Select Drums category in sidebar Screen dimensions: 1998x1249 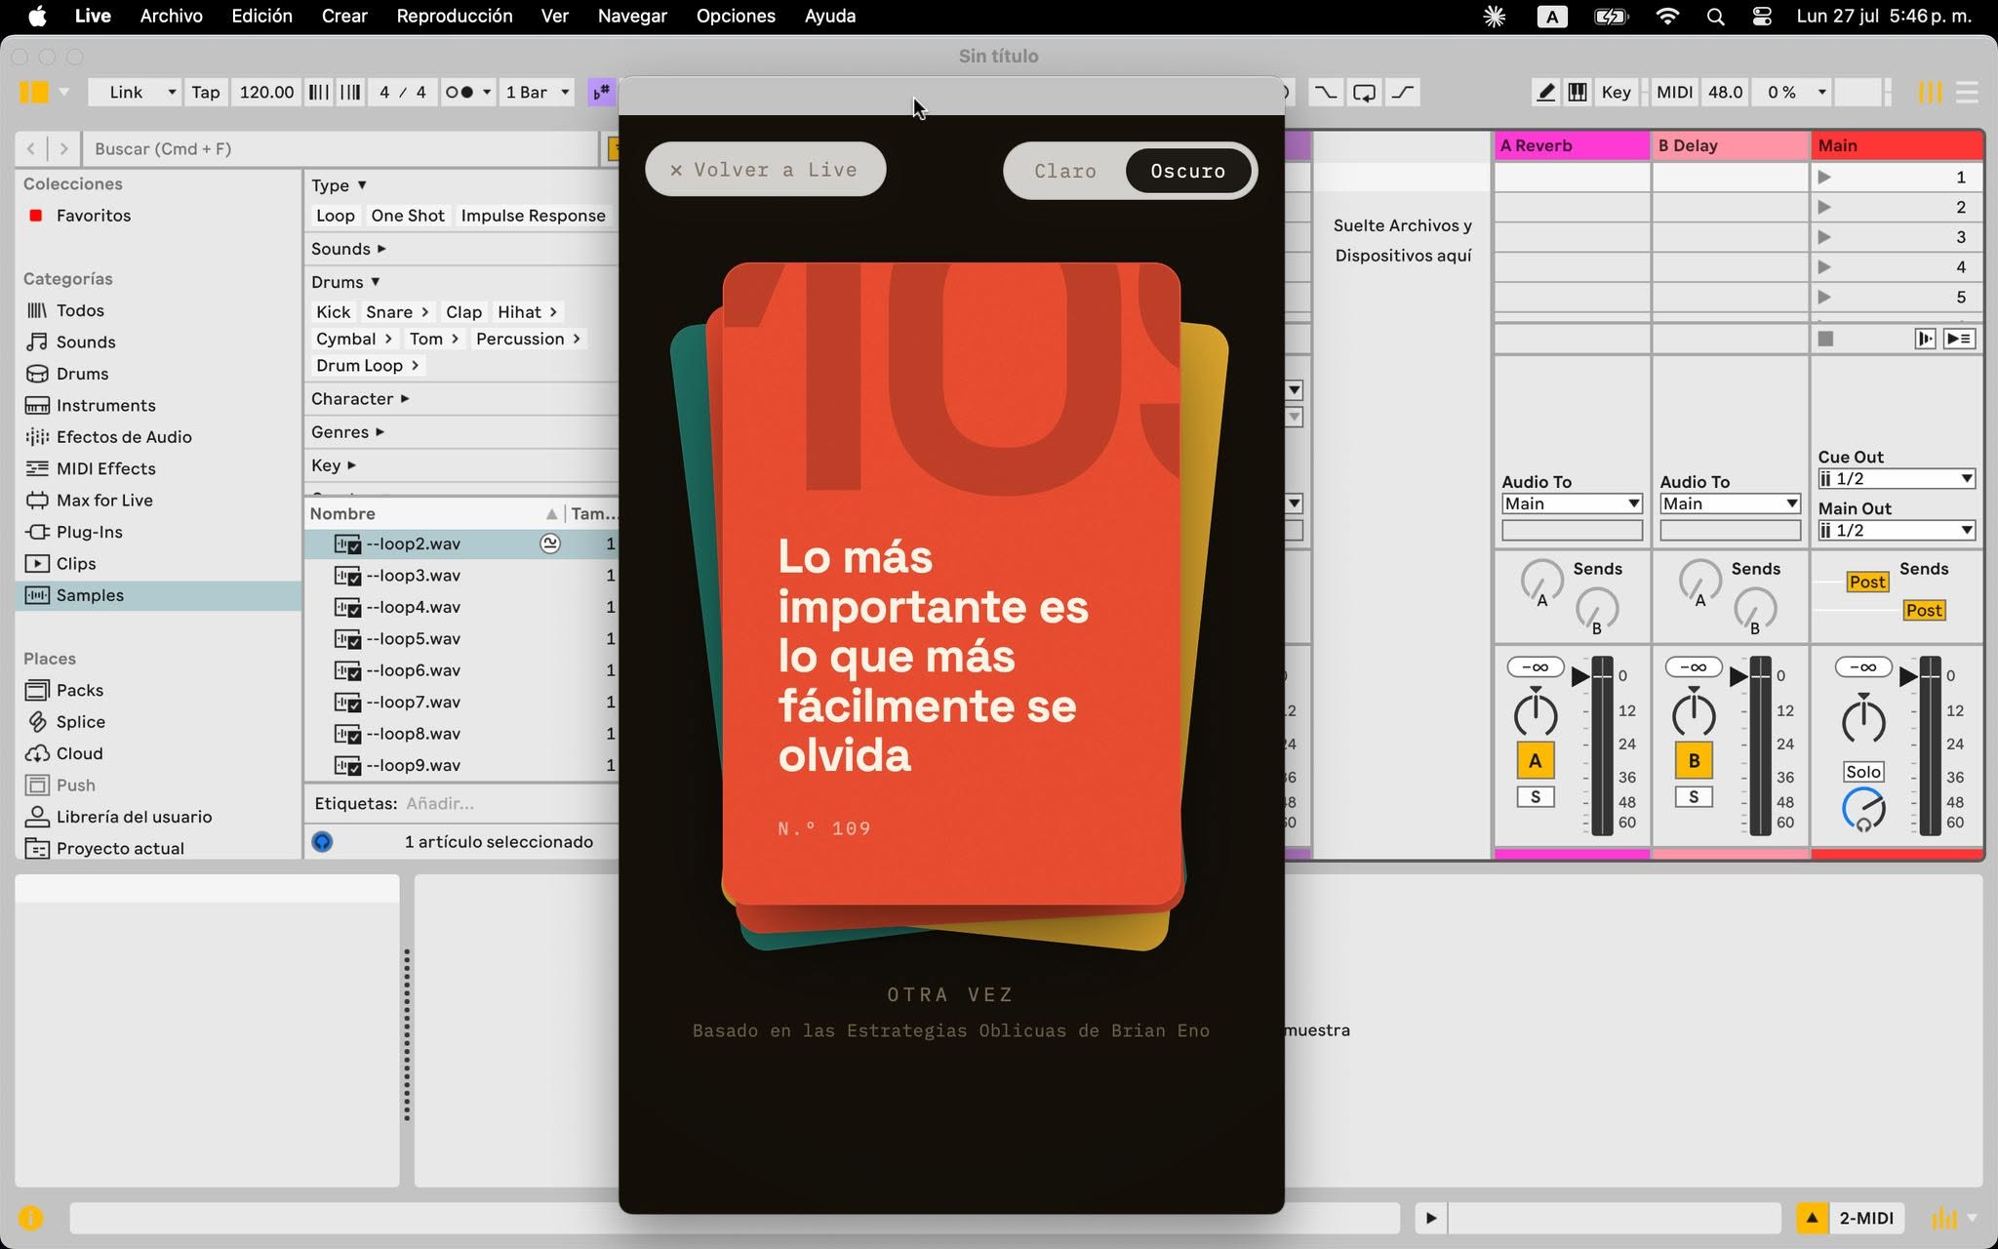pyautogui.click(x=82, y=374)
